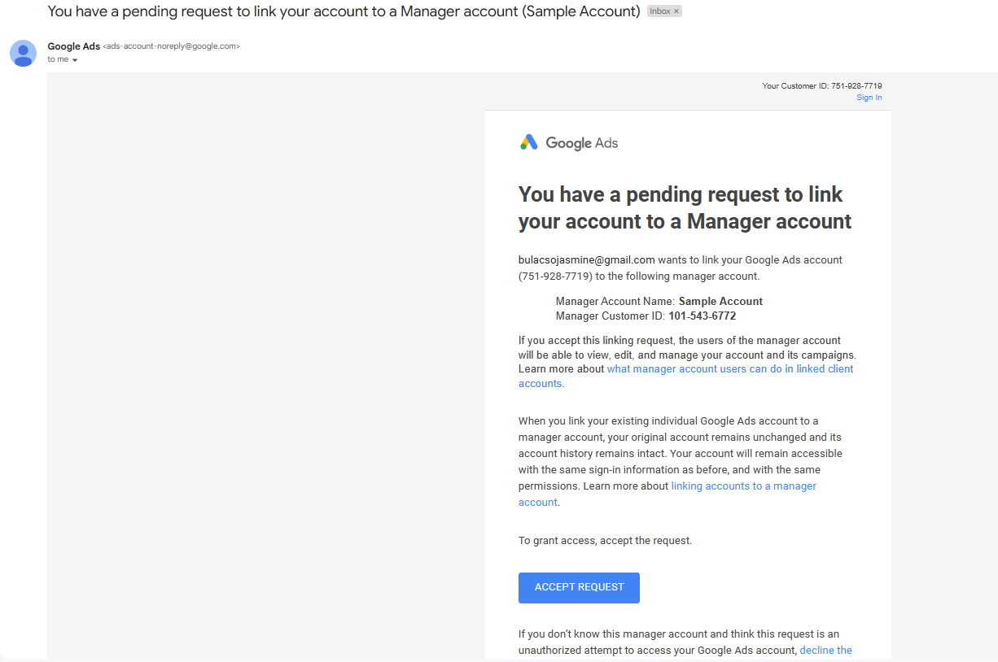Click the sender profile avatar icon

pos(23,53)
